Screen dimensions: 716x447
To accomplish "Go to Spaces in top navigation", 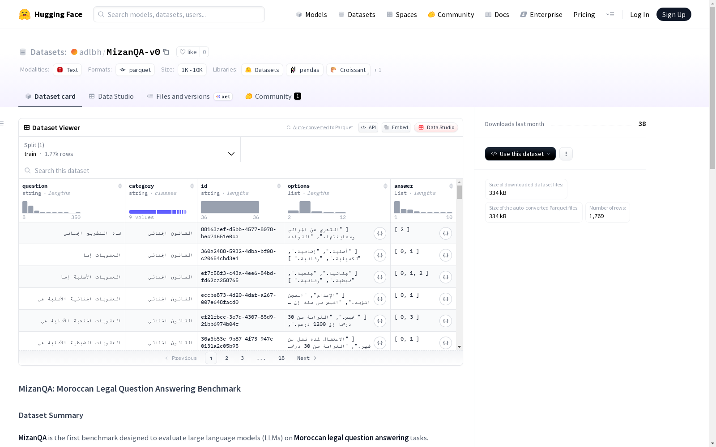I will pos(402,14).
